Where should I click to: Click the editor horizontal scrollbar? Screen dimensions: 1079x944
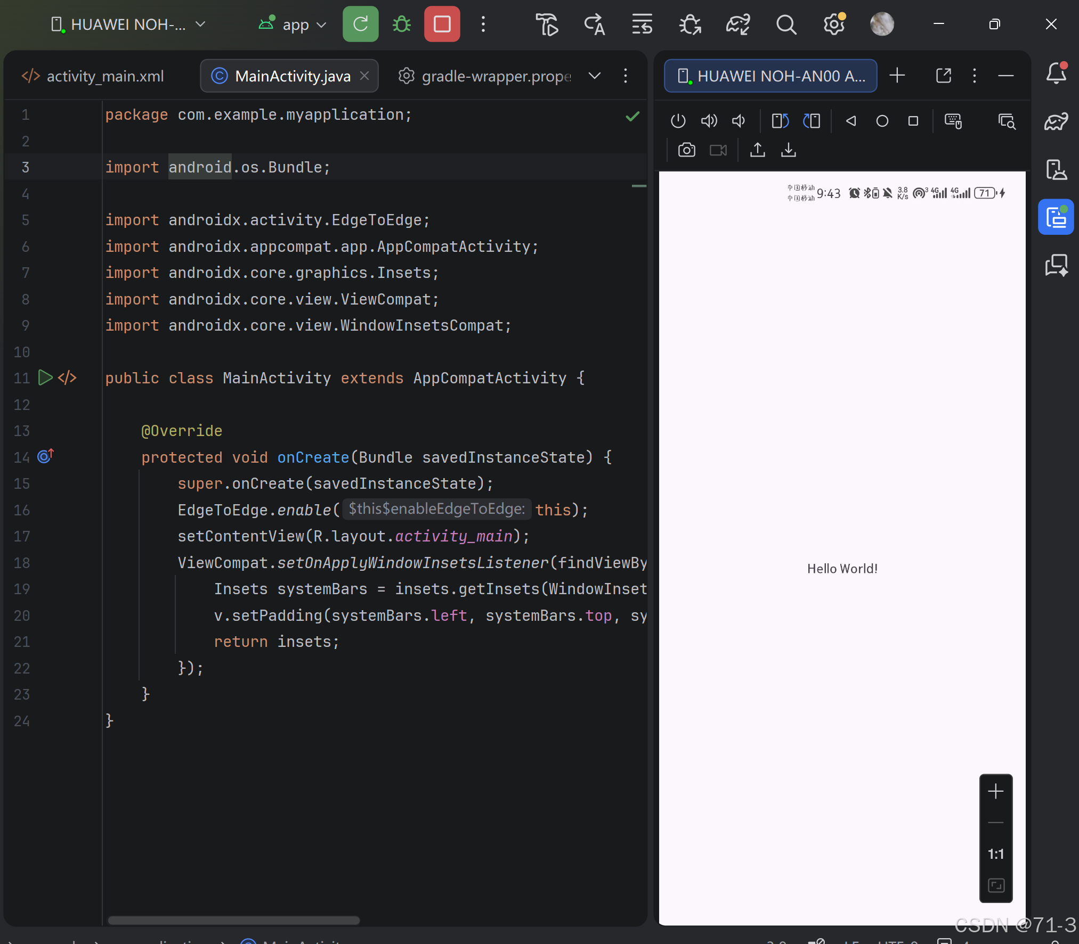(x=233, y=920)
